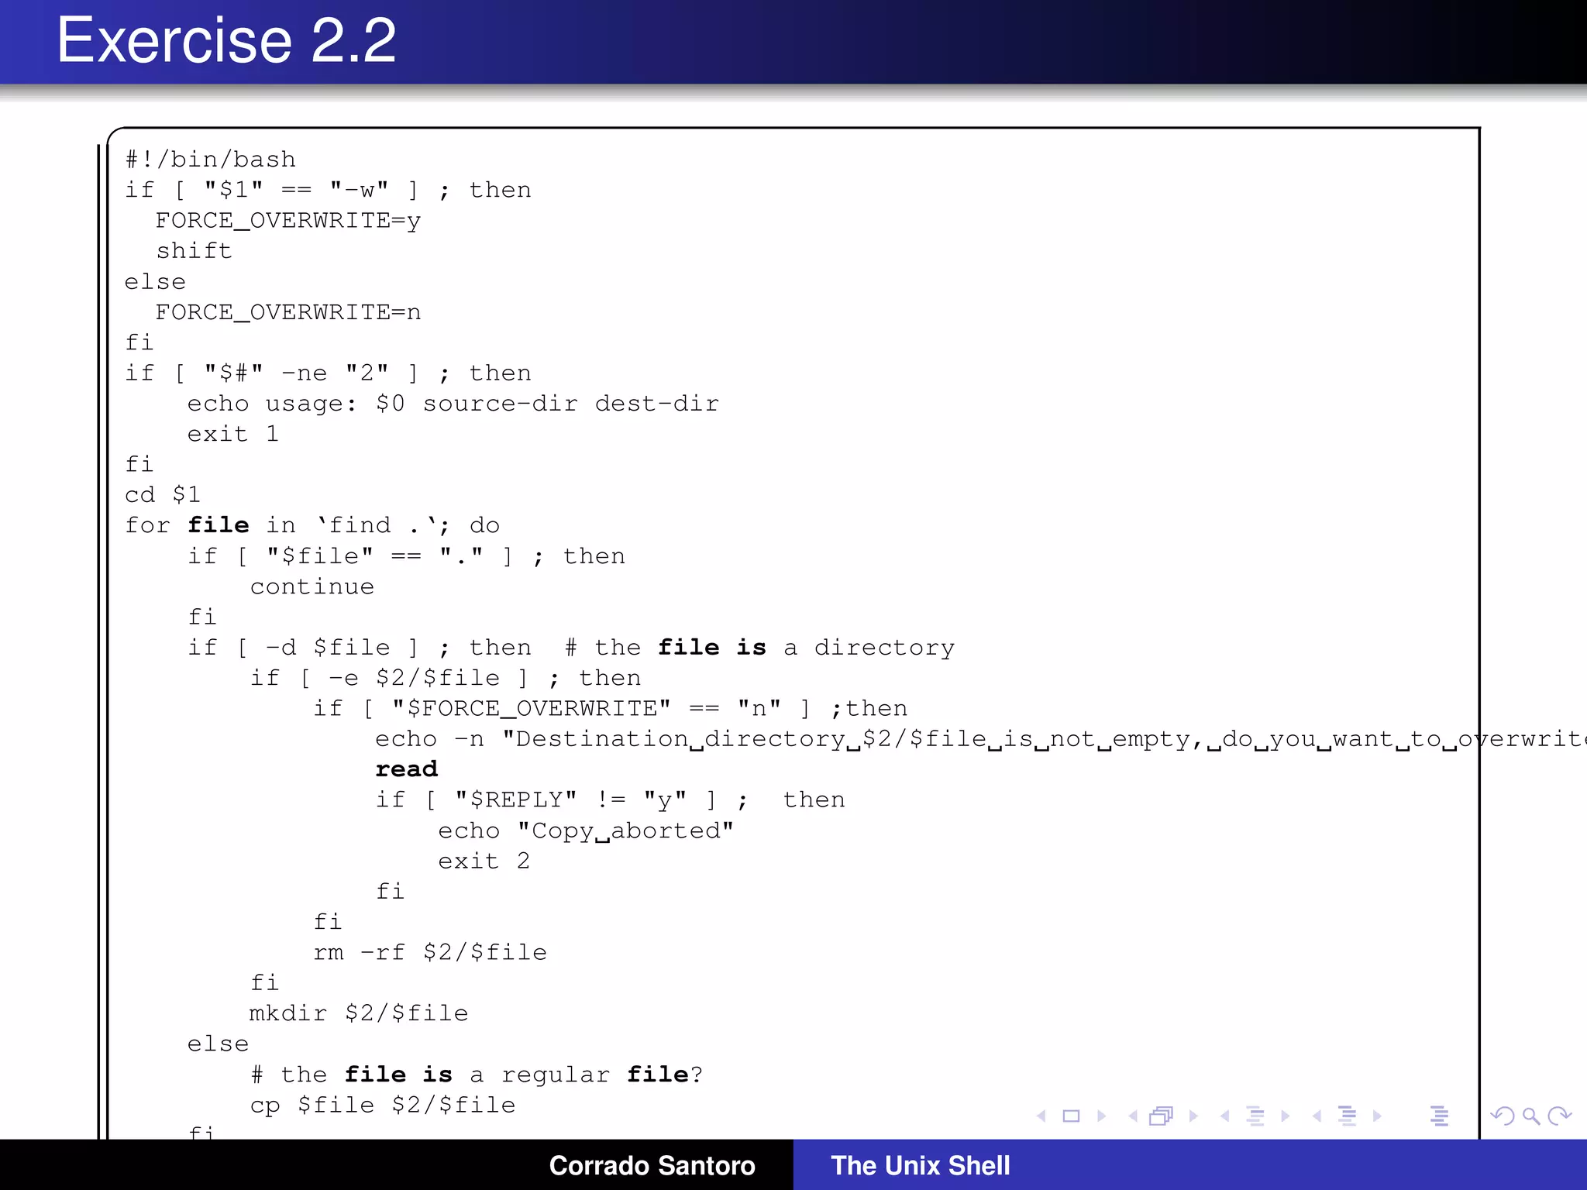This screenshot has height=1190, width=1587.
Task: Go to previous section arrow
Action: pyautogui.click(x=1317, y=1116)
